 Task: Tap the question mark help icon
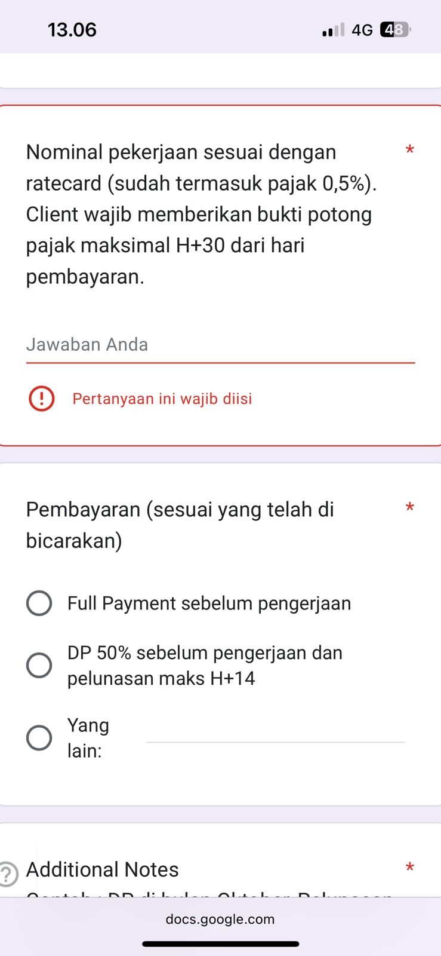pyautogui.click(x=7, y=874)
